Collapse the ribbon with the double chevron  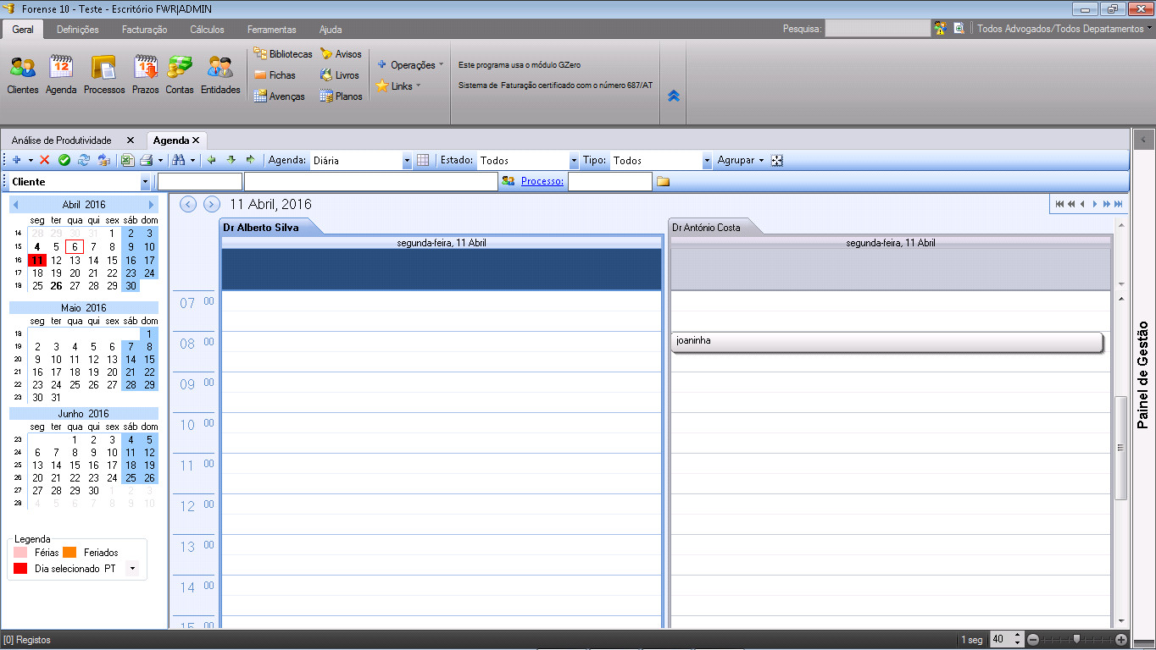[674, 96]
